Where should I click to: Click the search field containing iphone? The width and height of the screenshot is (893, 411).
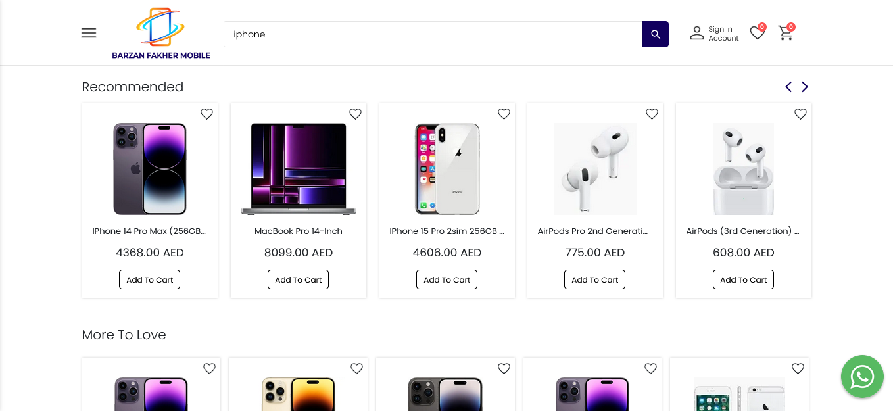[x=433, y=34]
